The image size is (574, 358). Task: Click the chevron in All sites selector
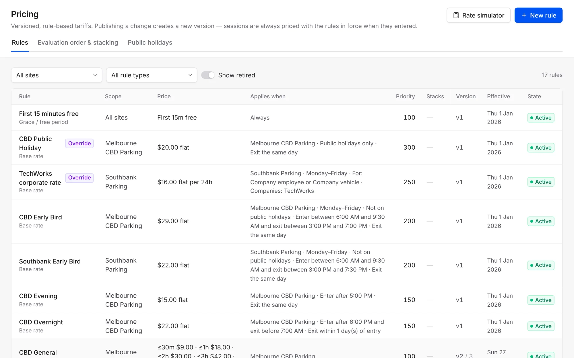95,75
